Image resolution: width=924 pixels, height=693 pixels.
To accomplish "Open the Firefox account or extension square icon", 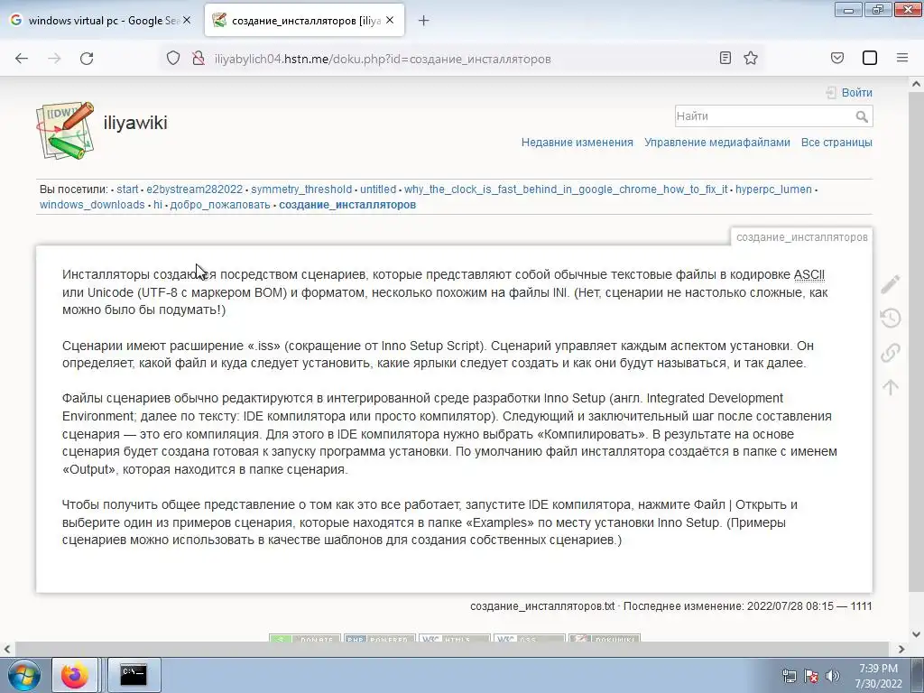I will coord(870,58).
